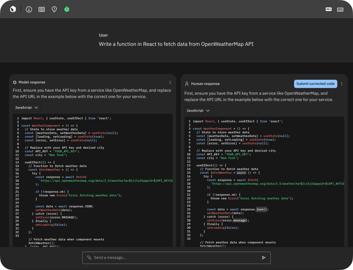Click 'New York' string in Human response code
Viewport: 353px width, 270px height.
click(x=228, y=158)
